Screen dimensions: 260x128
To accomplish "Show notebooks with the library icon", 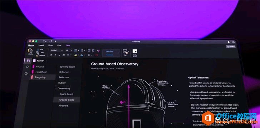I will click(x=28, y=60).
